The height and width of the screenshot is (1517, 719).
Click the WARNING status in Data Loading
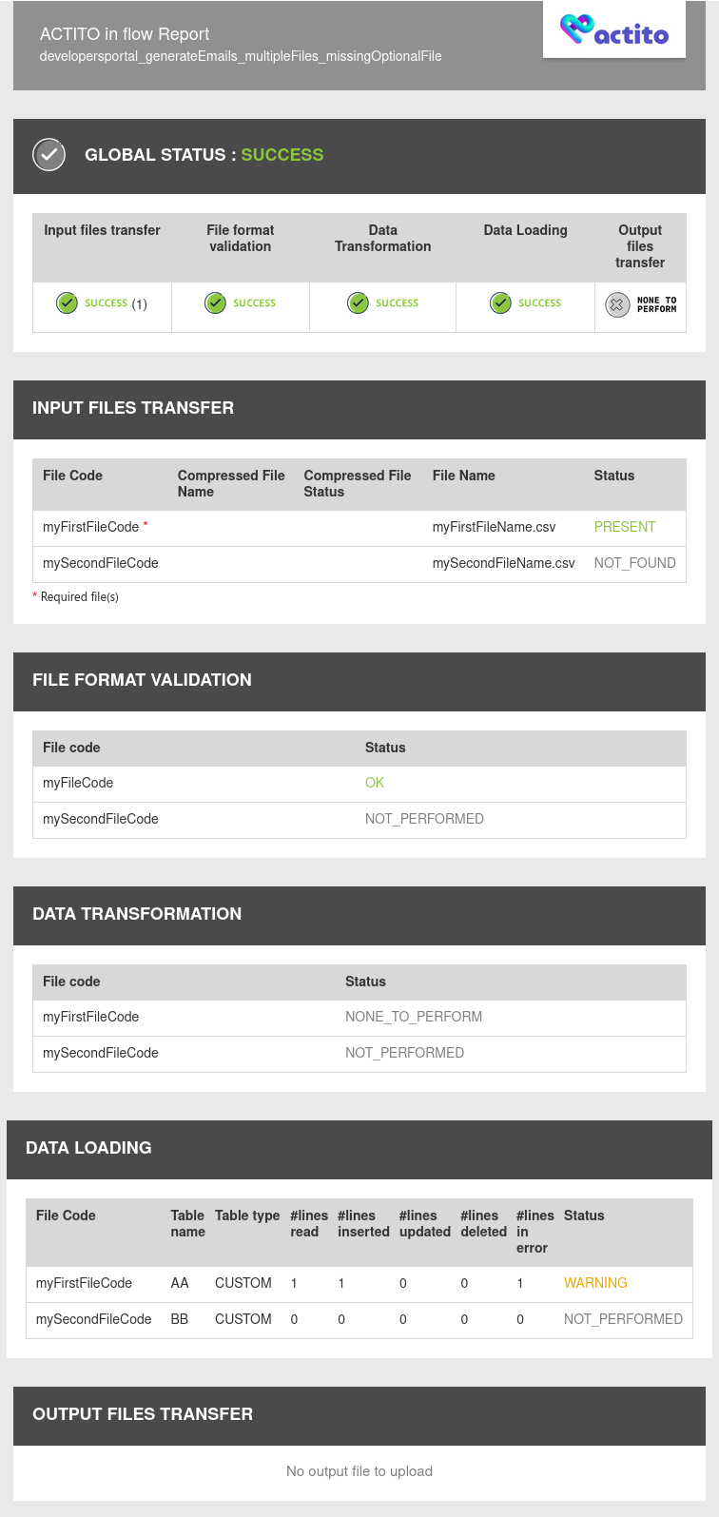595,1283
